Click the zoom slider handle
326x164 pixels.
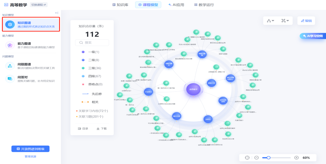coord(269,158)
